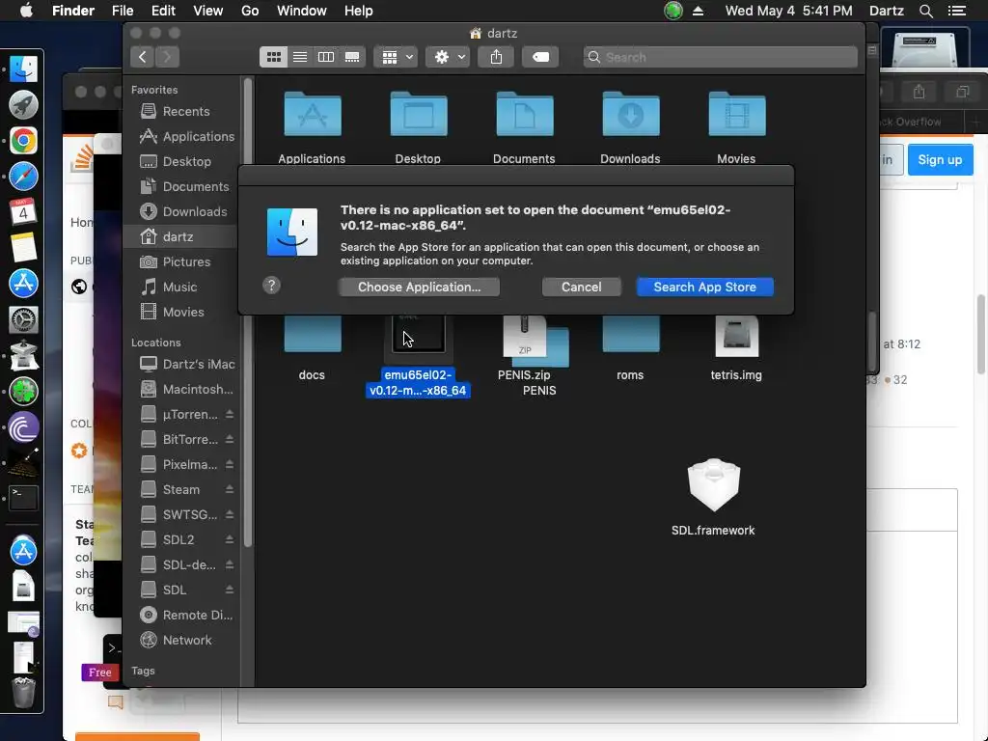Open the Go menu
Image resolution: width=988 pixels, height=741 pixels.
250,11
